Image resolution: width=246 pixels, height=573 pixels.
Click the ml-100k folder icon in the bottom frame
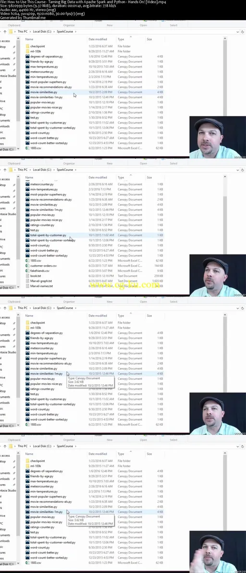[x=27, y=466]
